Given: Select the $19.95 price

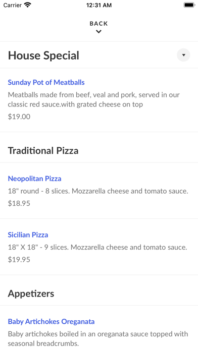Looking at the screenshot, I should [x=19, y=259].
